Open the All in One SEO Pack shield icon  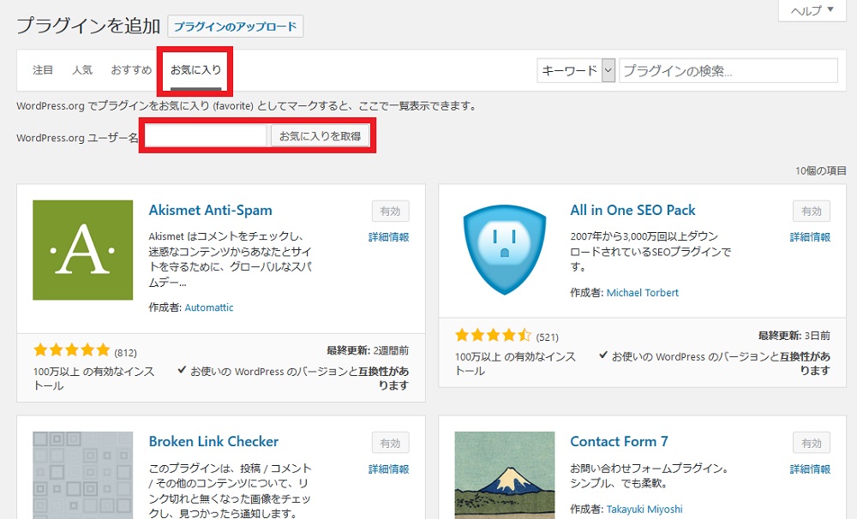coord(505,250)
